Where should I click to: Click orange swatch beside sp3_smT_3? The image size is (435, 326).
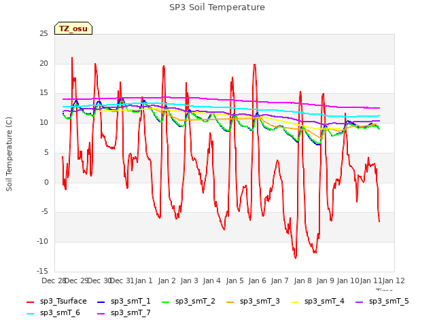point(230,302)
